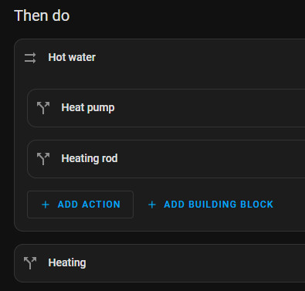This screenshot has height=291, width=305.
Task: Click the choose-branch icon next to Heat pump
Action: (x=43, y=108)
